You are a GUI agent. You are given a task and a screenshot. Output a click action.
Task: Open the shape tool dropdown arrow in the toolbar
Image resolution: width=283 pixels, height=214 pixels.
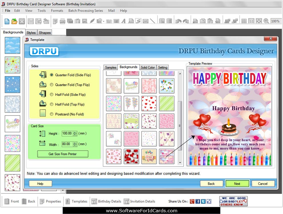point(103,22)
